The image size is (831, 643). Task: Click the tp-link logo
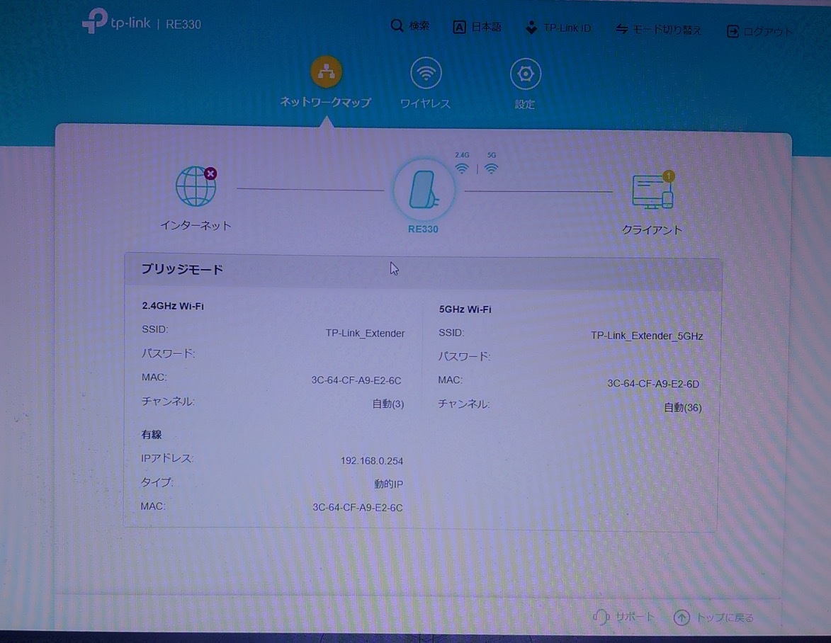pos(117,21)
